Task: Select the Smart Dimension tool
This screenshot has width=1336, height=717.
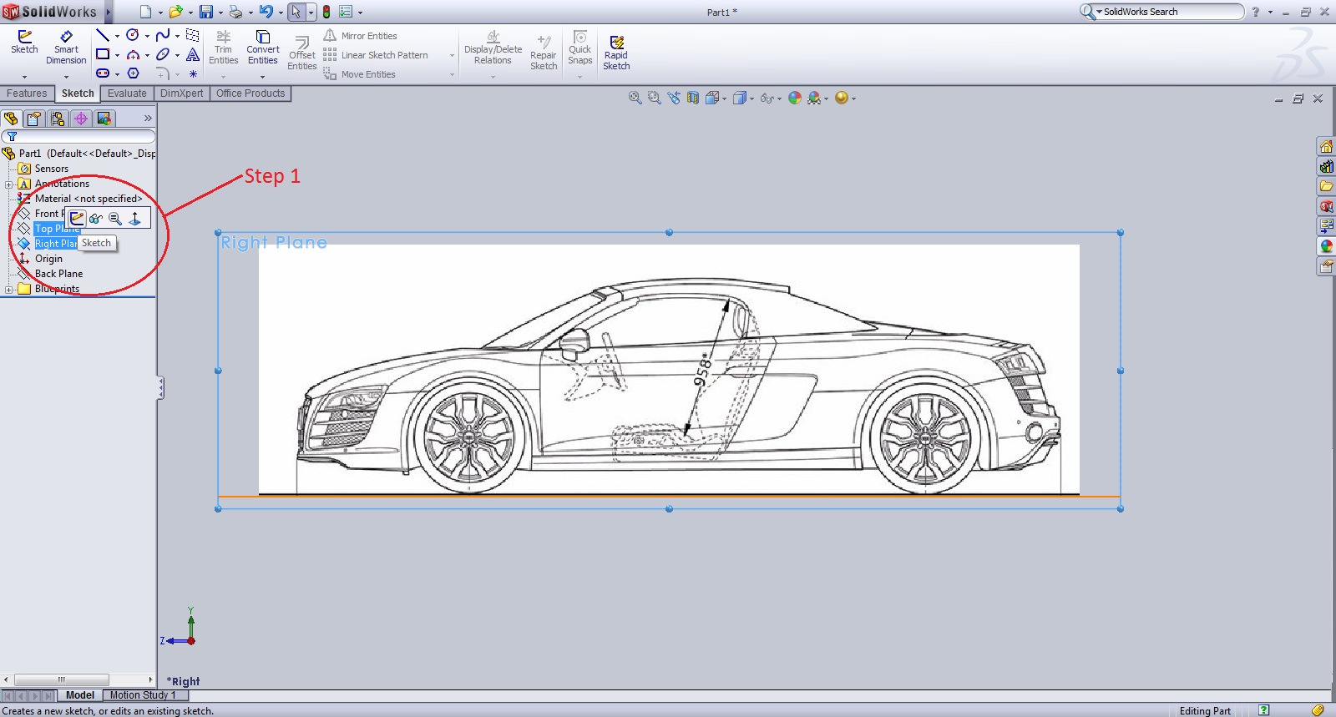Action: click(x=66, y=48)
